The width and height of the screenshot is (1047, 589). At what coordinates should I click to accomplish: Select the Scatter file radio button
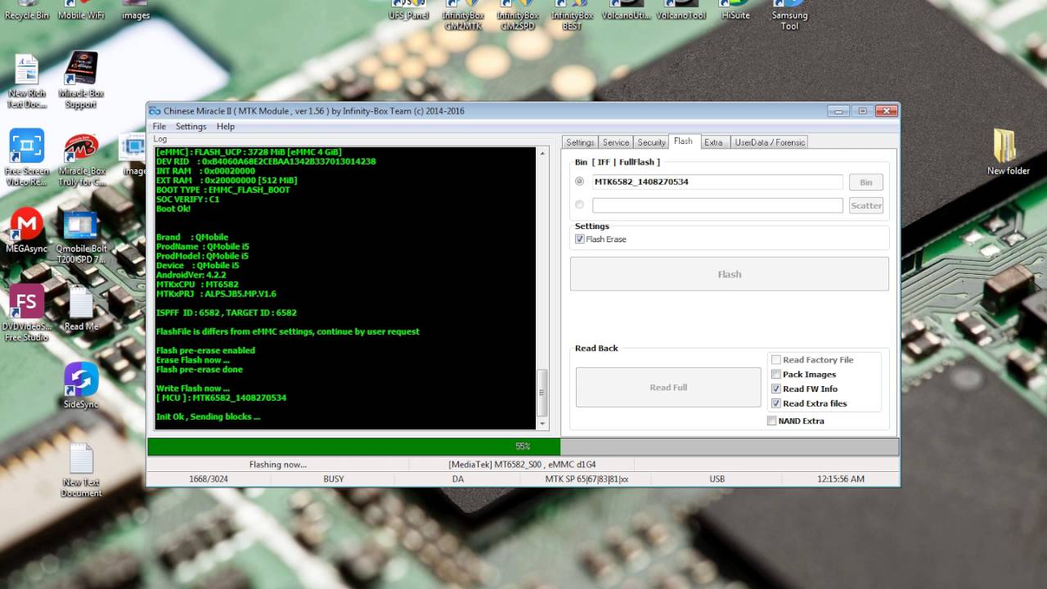pyautogui.click(x=580, y=205)
